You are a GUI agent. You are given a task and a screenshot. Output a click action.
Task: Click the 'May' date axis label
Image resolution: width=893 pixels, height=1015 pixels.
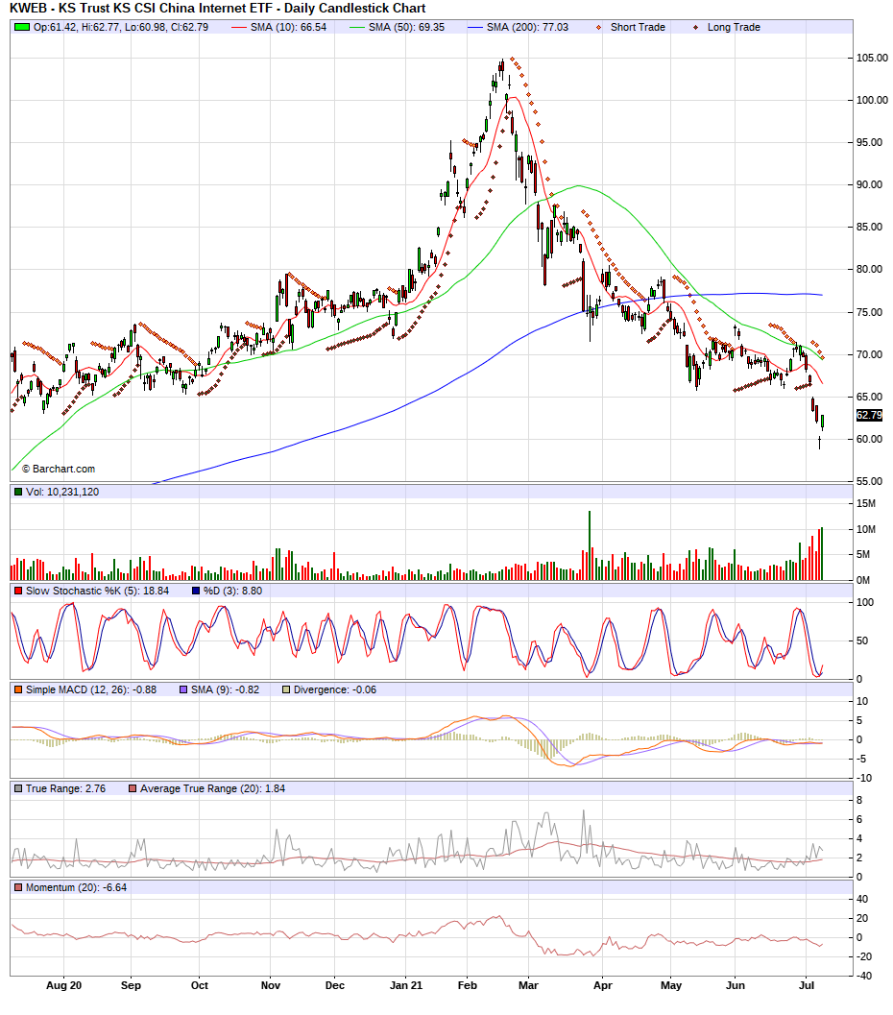coord(671,986)
